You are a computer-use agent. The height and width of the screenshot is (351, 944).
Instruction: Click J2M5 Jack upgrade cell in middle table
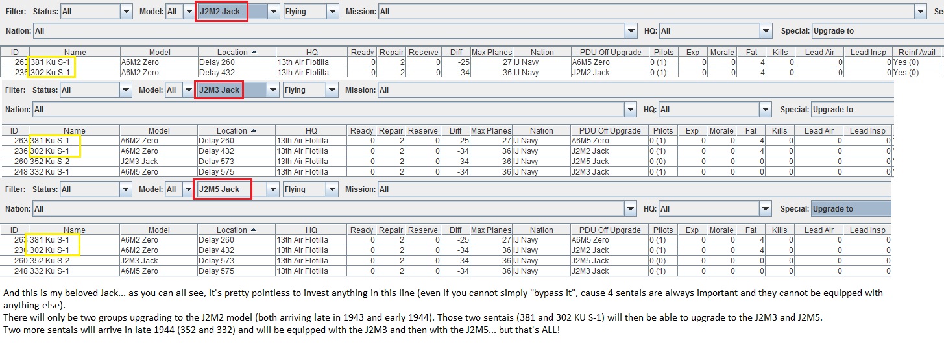(610, 161)
